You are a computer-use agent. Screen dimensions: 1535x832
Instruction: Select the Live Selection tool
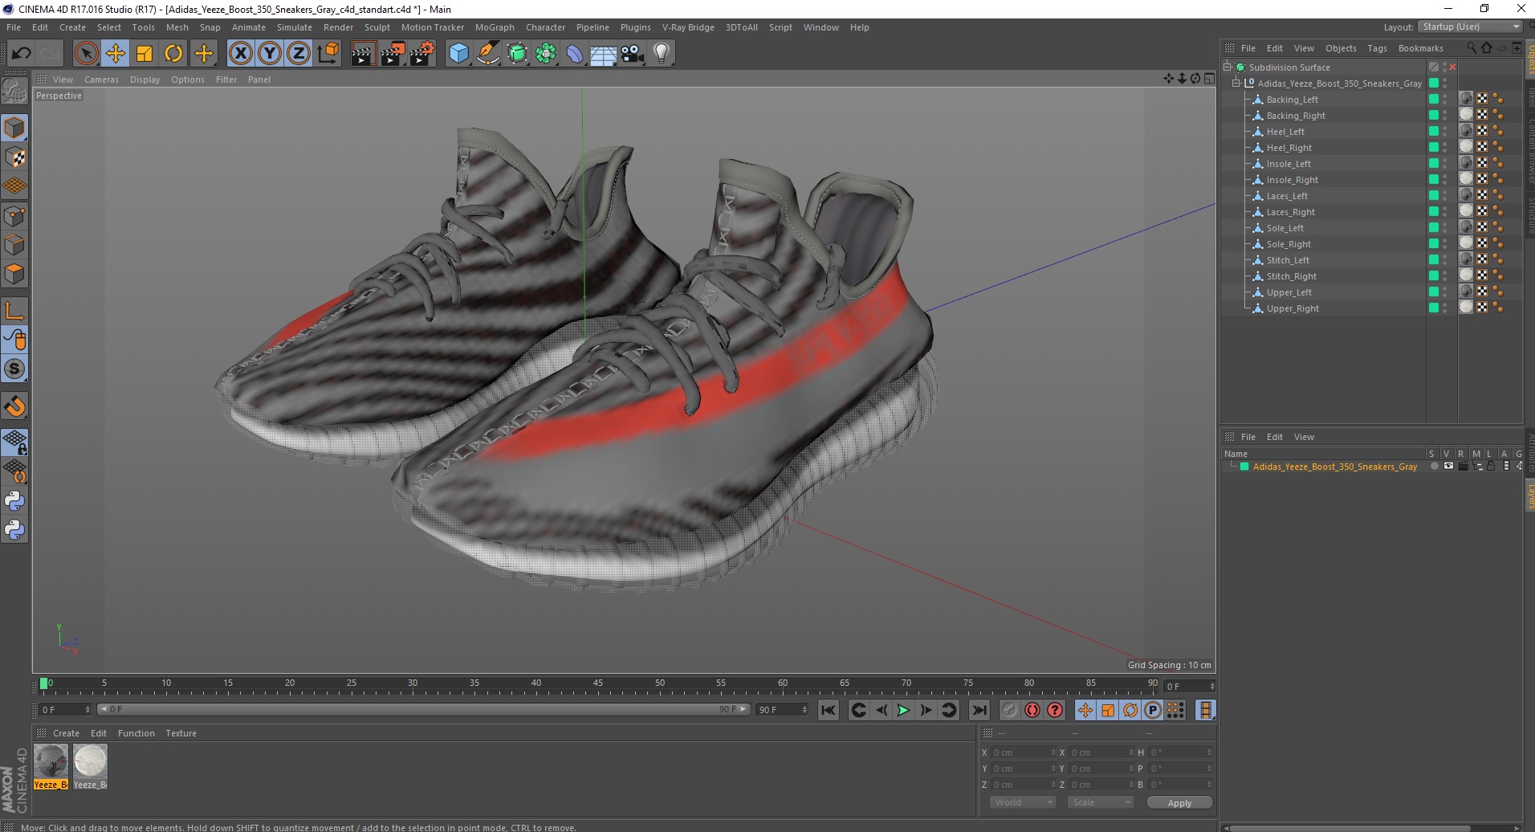coord(86,54)
